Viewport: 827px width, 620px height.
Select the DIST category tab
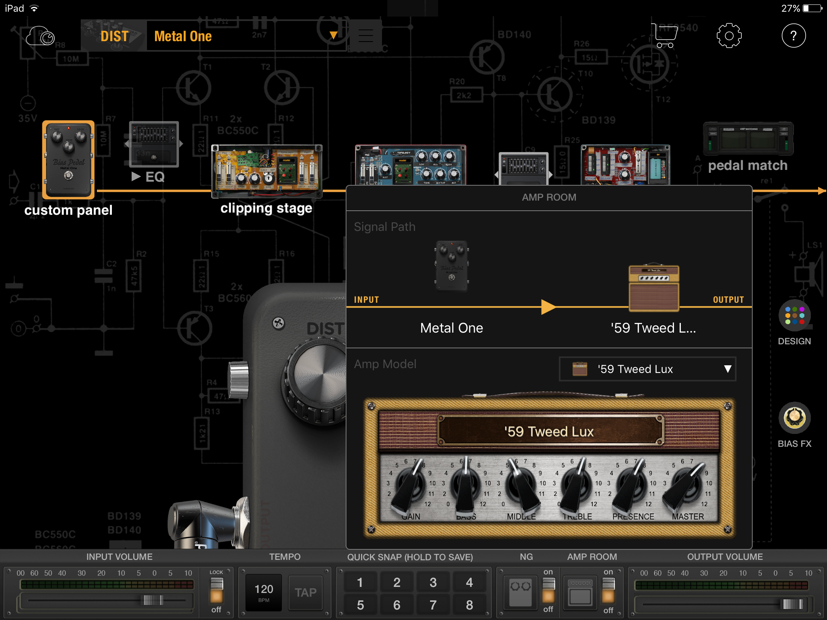[114, 36]
